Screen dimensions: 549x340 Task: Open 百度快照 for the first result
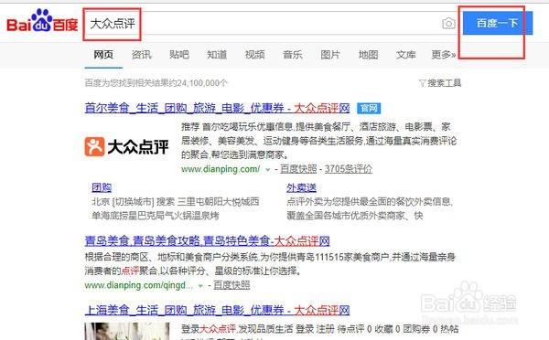tap(298, 169)
